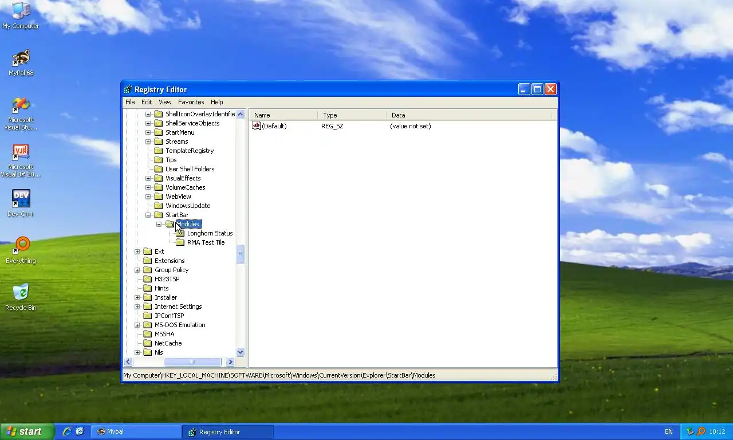
Task: Expand the StartMenu key
Action: coord(148,132)
